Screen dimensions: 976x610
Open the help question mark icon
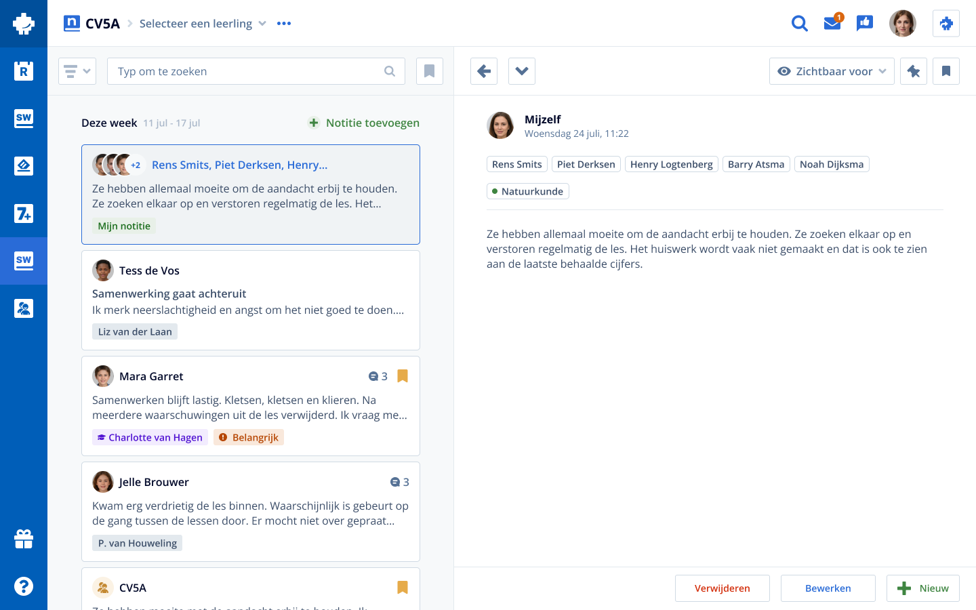(x=24, y=586)
